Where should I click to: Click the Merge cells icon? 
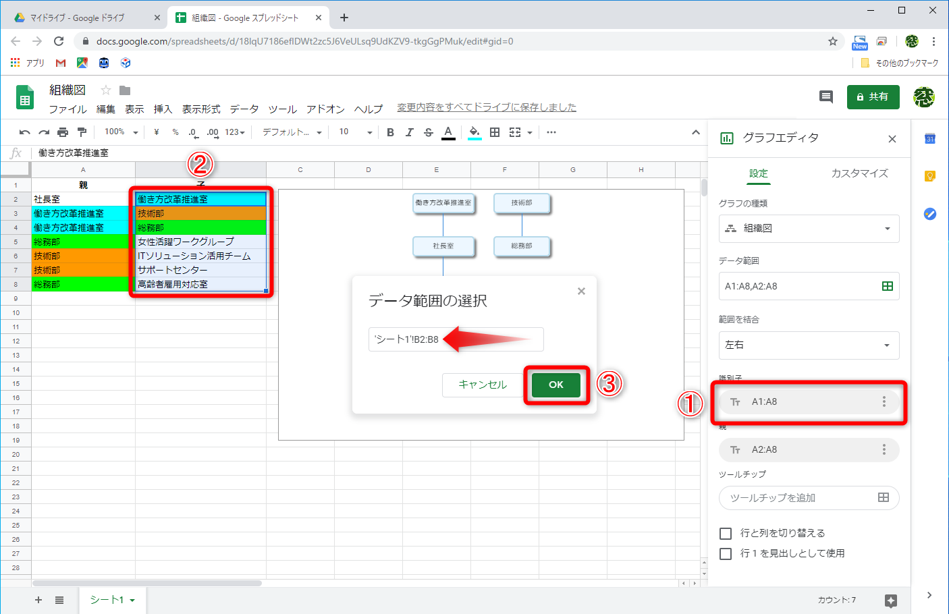(515, 132)
